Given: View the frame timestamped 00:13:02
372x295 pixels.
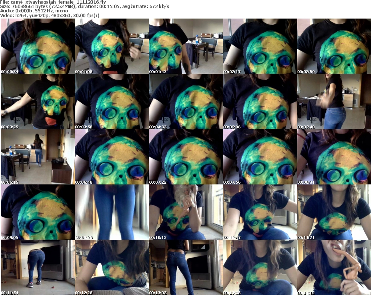Looking at the screenshot, I should tap(186, 267).
